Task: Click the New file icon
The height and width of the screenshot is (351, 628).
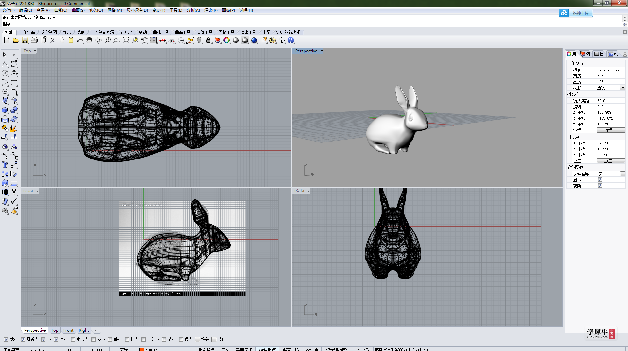Action: (7, 41)
